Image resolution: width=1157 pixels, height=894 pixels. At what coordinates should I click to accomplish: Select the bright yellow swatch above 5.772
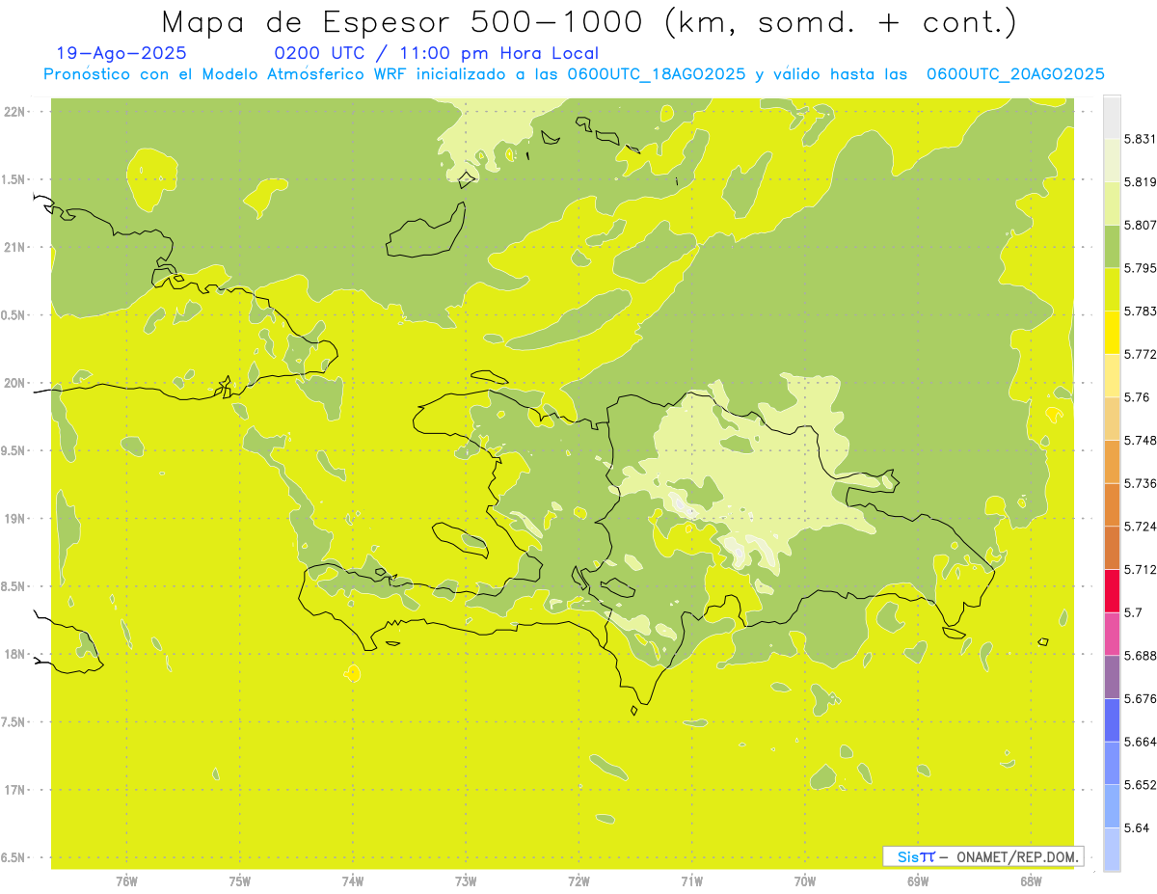[x=1112, y=332]
